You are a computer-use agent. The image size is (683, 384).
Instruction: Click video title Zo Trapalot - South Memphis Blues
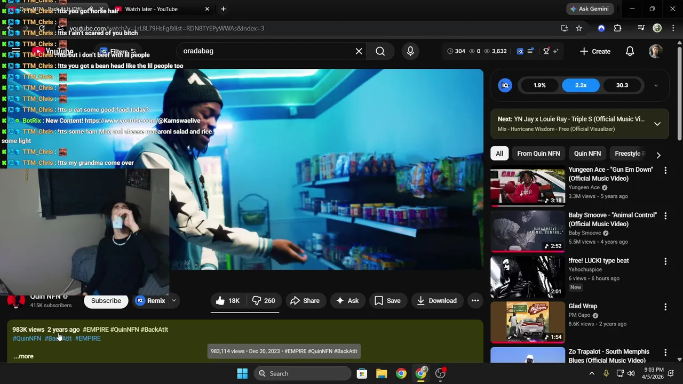609,356
